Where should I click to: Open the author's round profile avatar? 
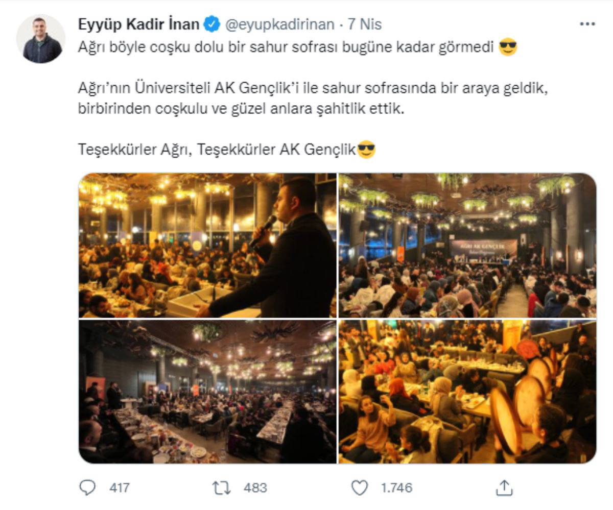[41, 39]
